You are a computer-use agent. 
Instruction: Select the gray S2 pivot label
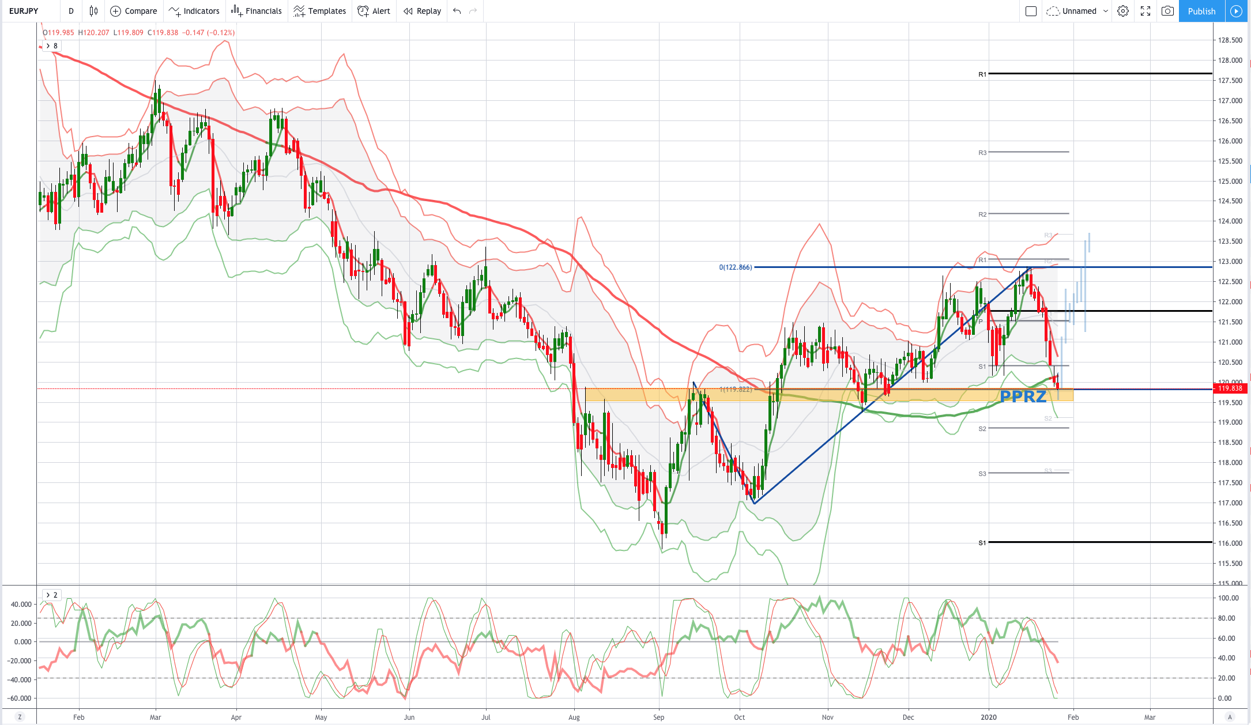[982, 429]
